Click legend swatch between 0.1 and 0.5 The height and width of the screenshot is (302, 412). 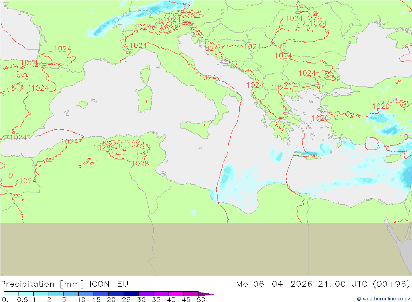pyautogui.click(x=11, y=294)
